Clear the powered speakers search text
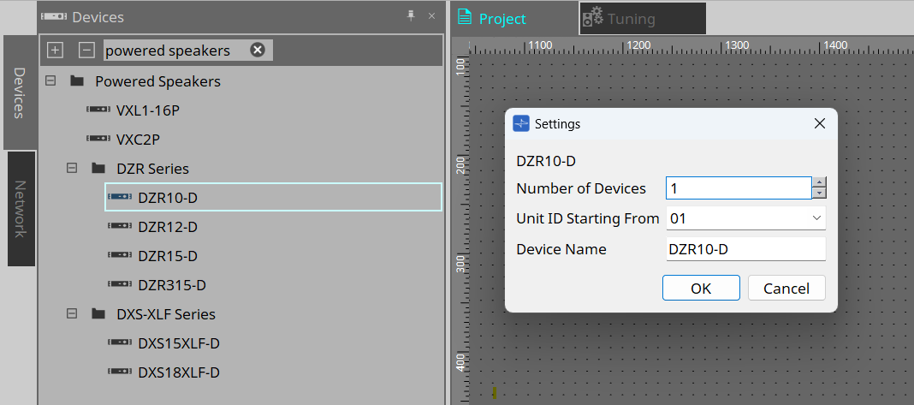The height and width of the screenshot is (405, 914). [258, 50]
